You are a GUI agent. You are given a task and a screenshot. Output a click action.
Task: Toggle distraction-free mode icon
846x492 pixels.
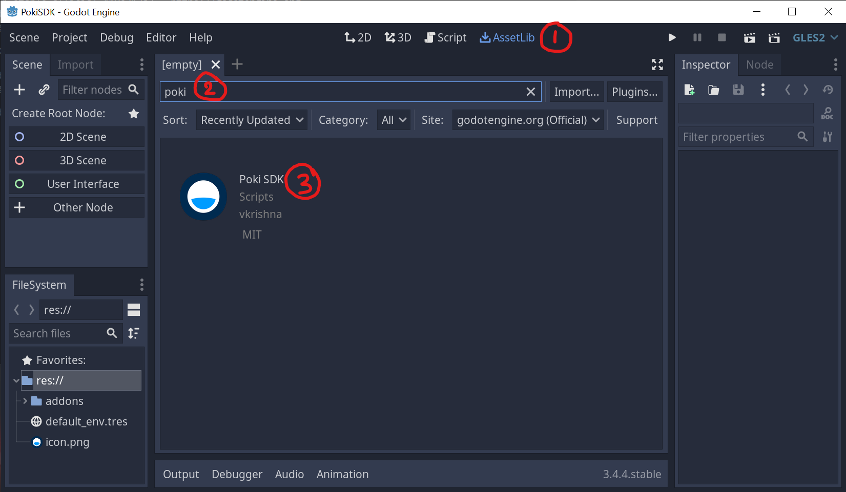point(657,64)
